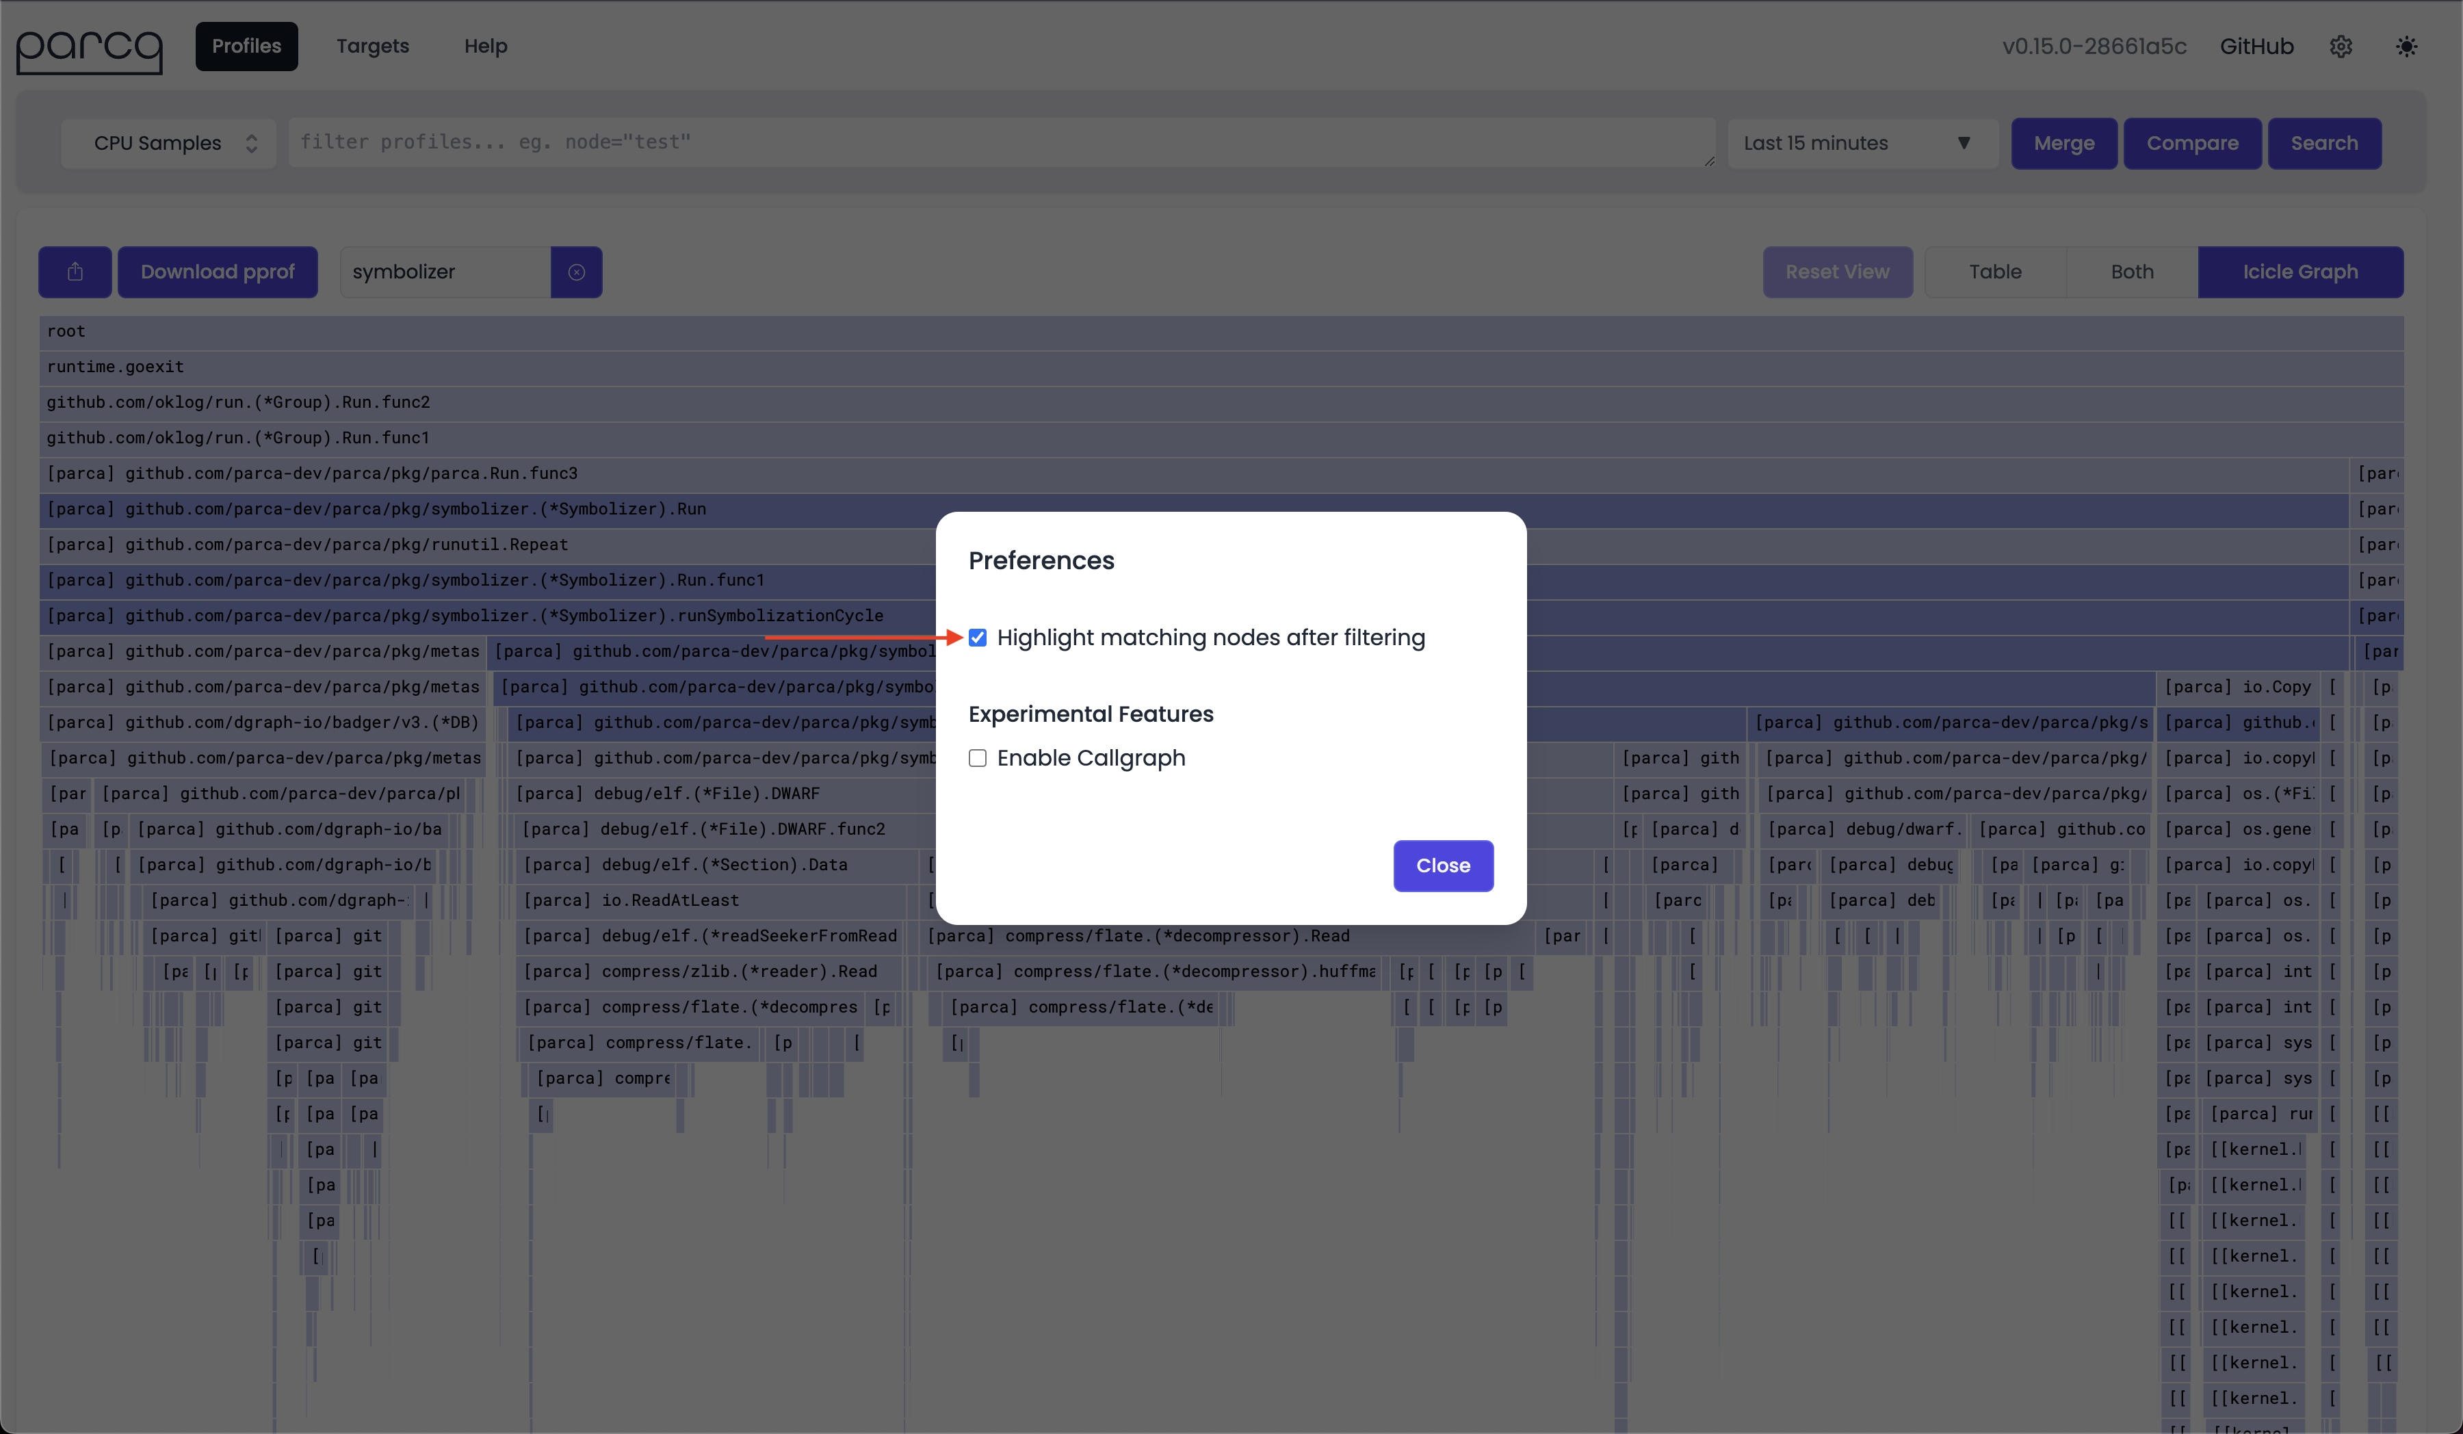Close the Preferences dialog
2463x1434 pixels.
(1443, 865)
